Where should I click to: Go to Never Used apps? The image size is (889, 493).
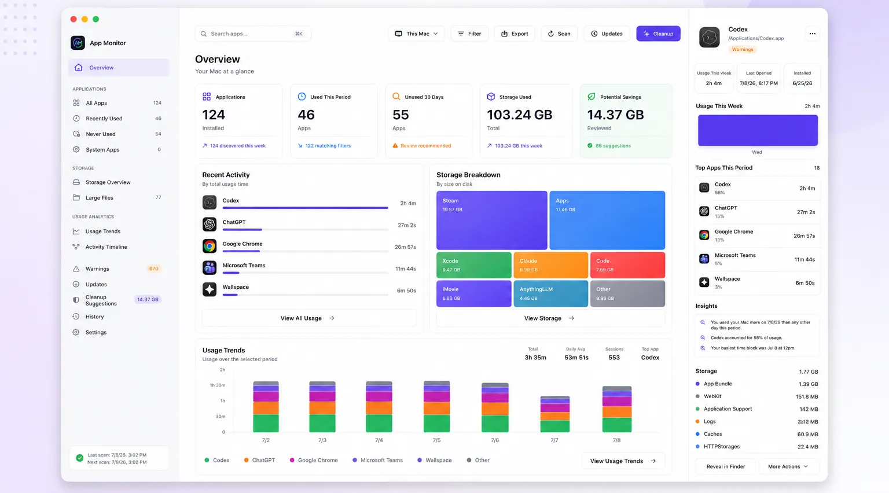pyautogui.click(x=119, y=134)
